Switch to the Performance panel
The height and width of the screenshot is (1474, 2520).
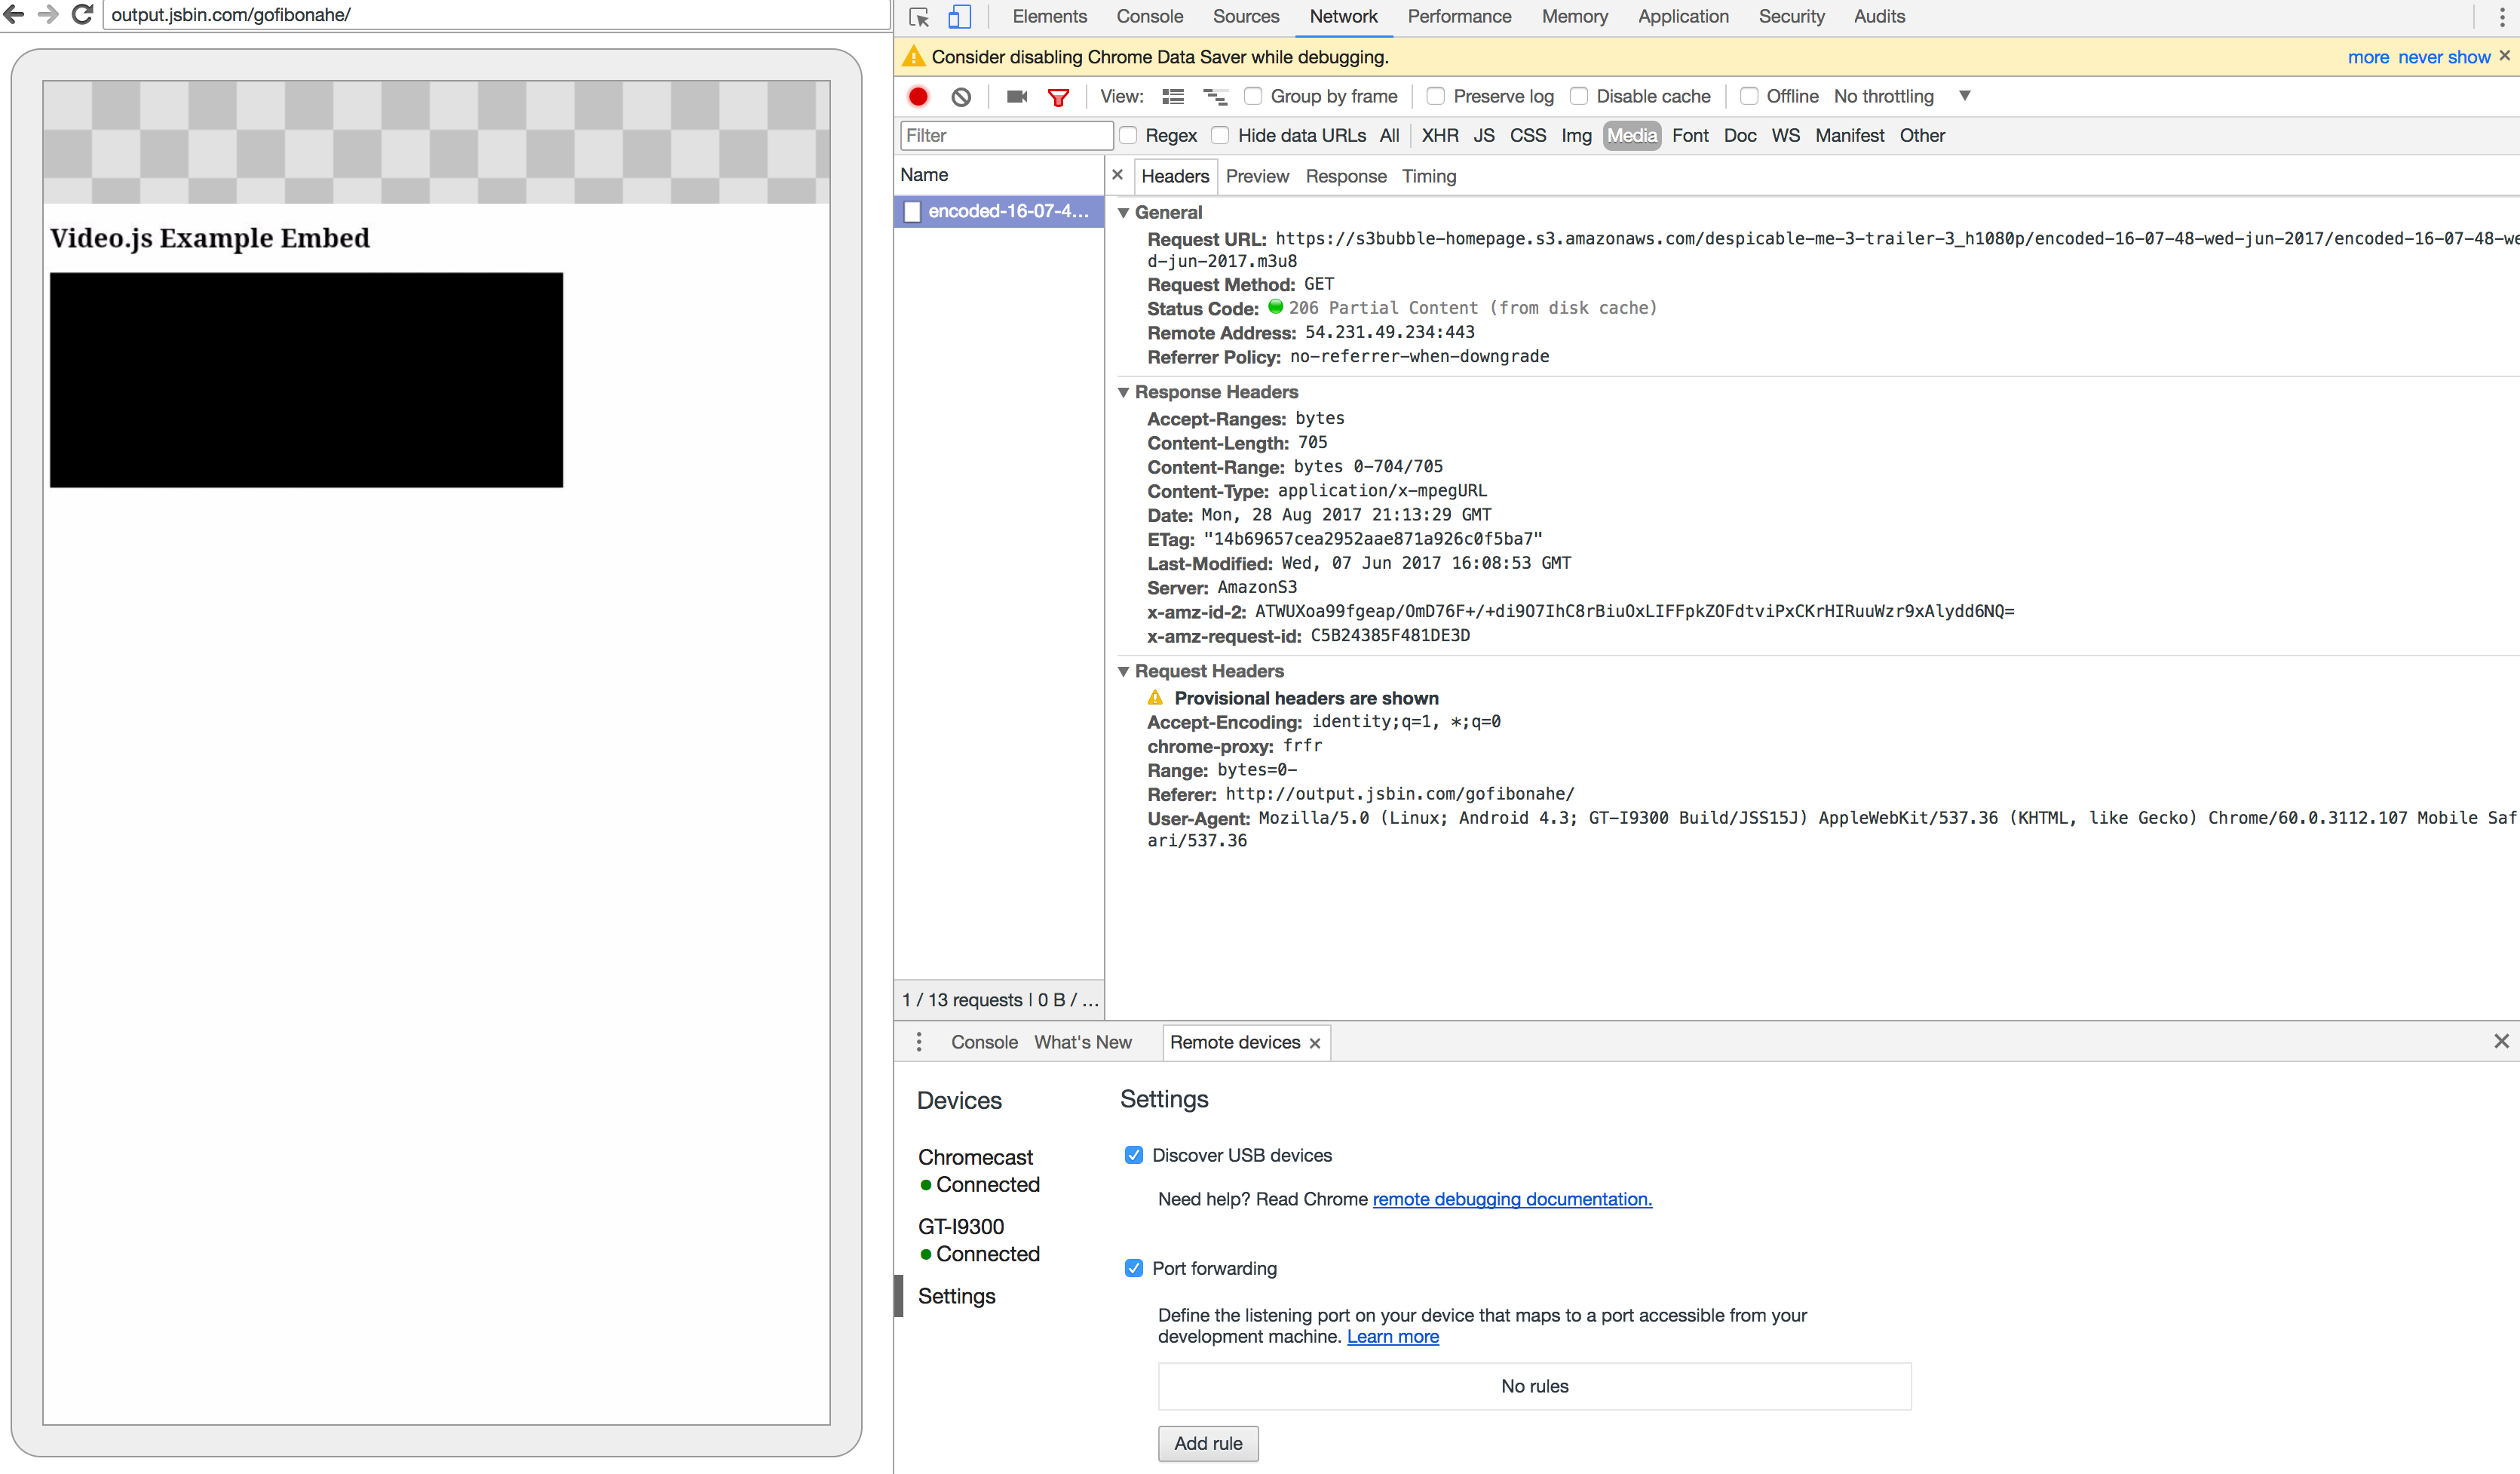point(1459,16)
